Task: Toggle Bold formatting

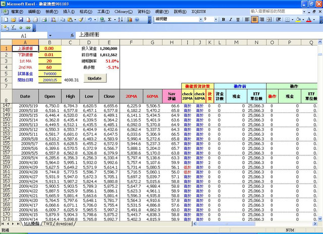Action: tap(223, 19)
